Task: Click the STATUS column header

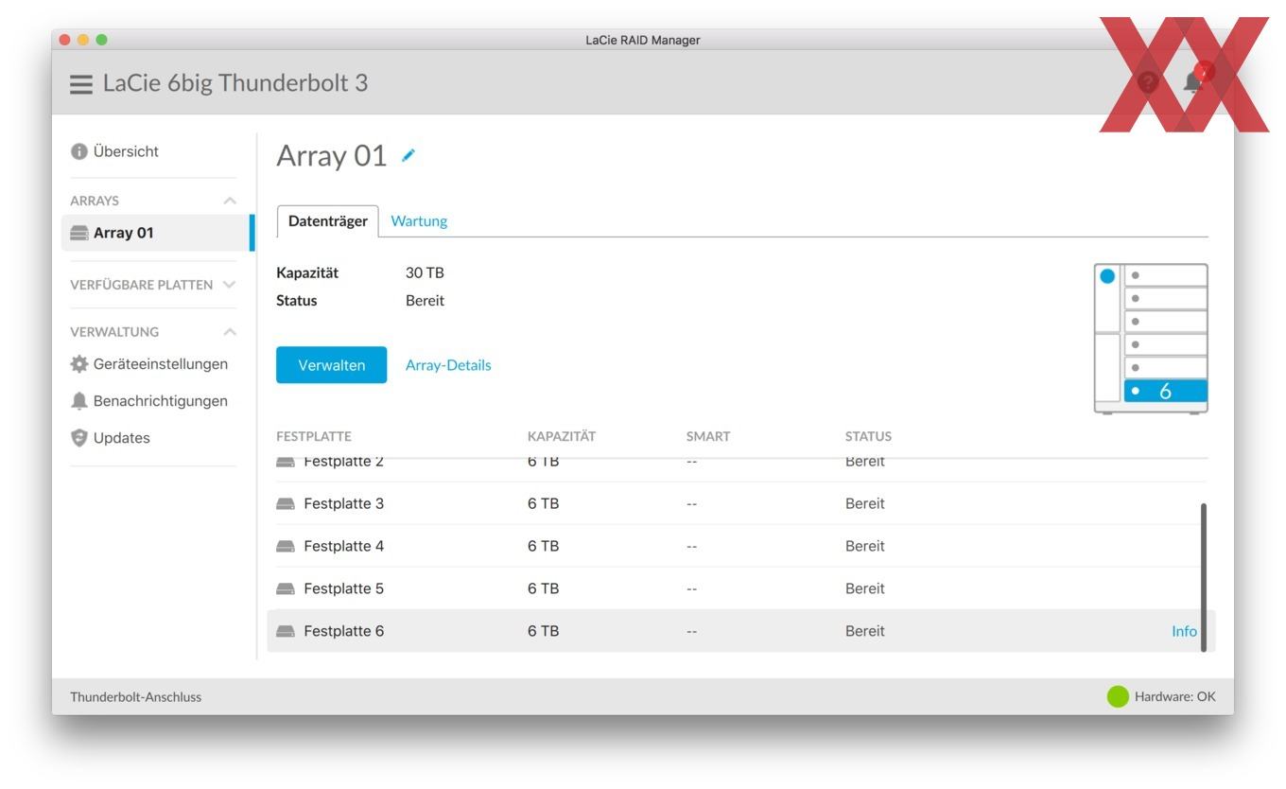Action: [868, 436]
